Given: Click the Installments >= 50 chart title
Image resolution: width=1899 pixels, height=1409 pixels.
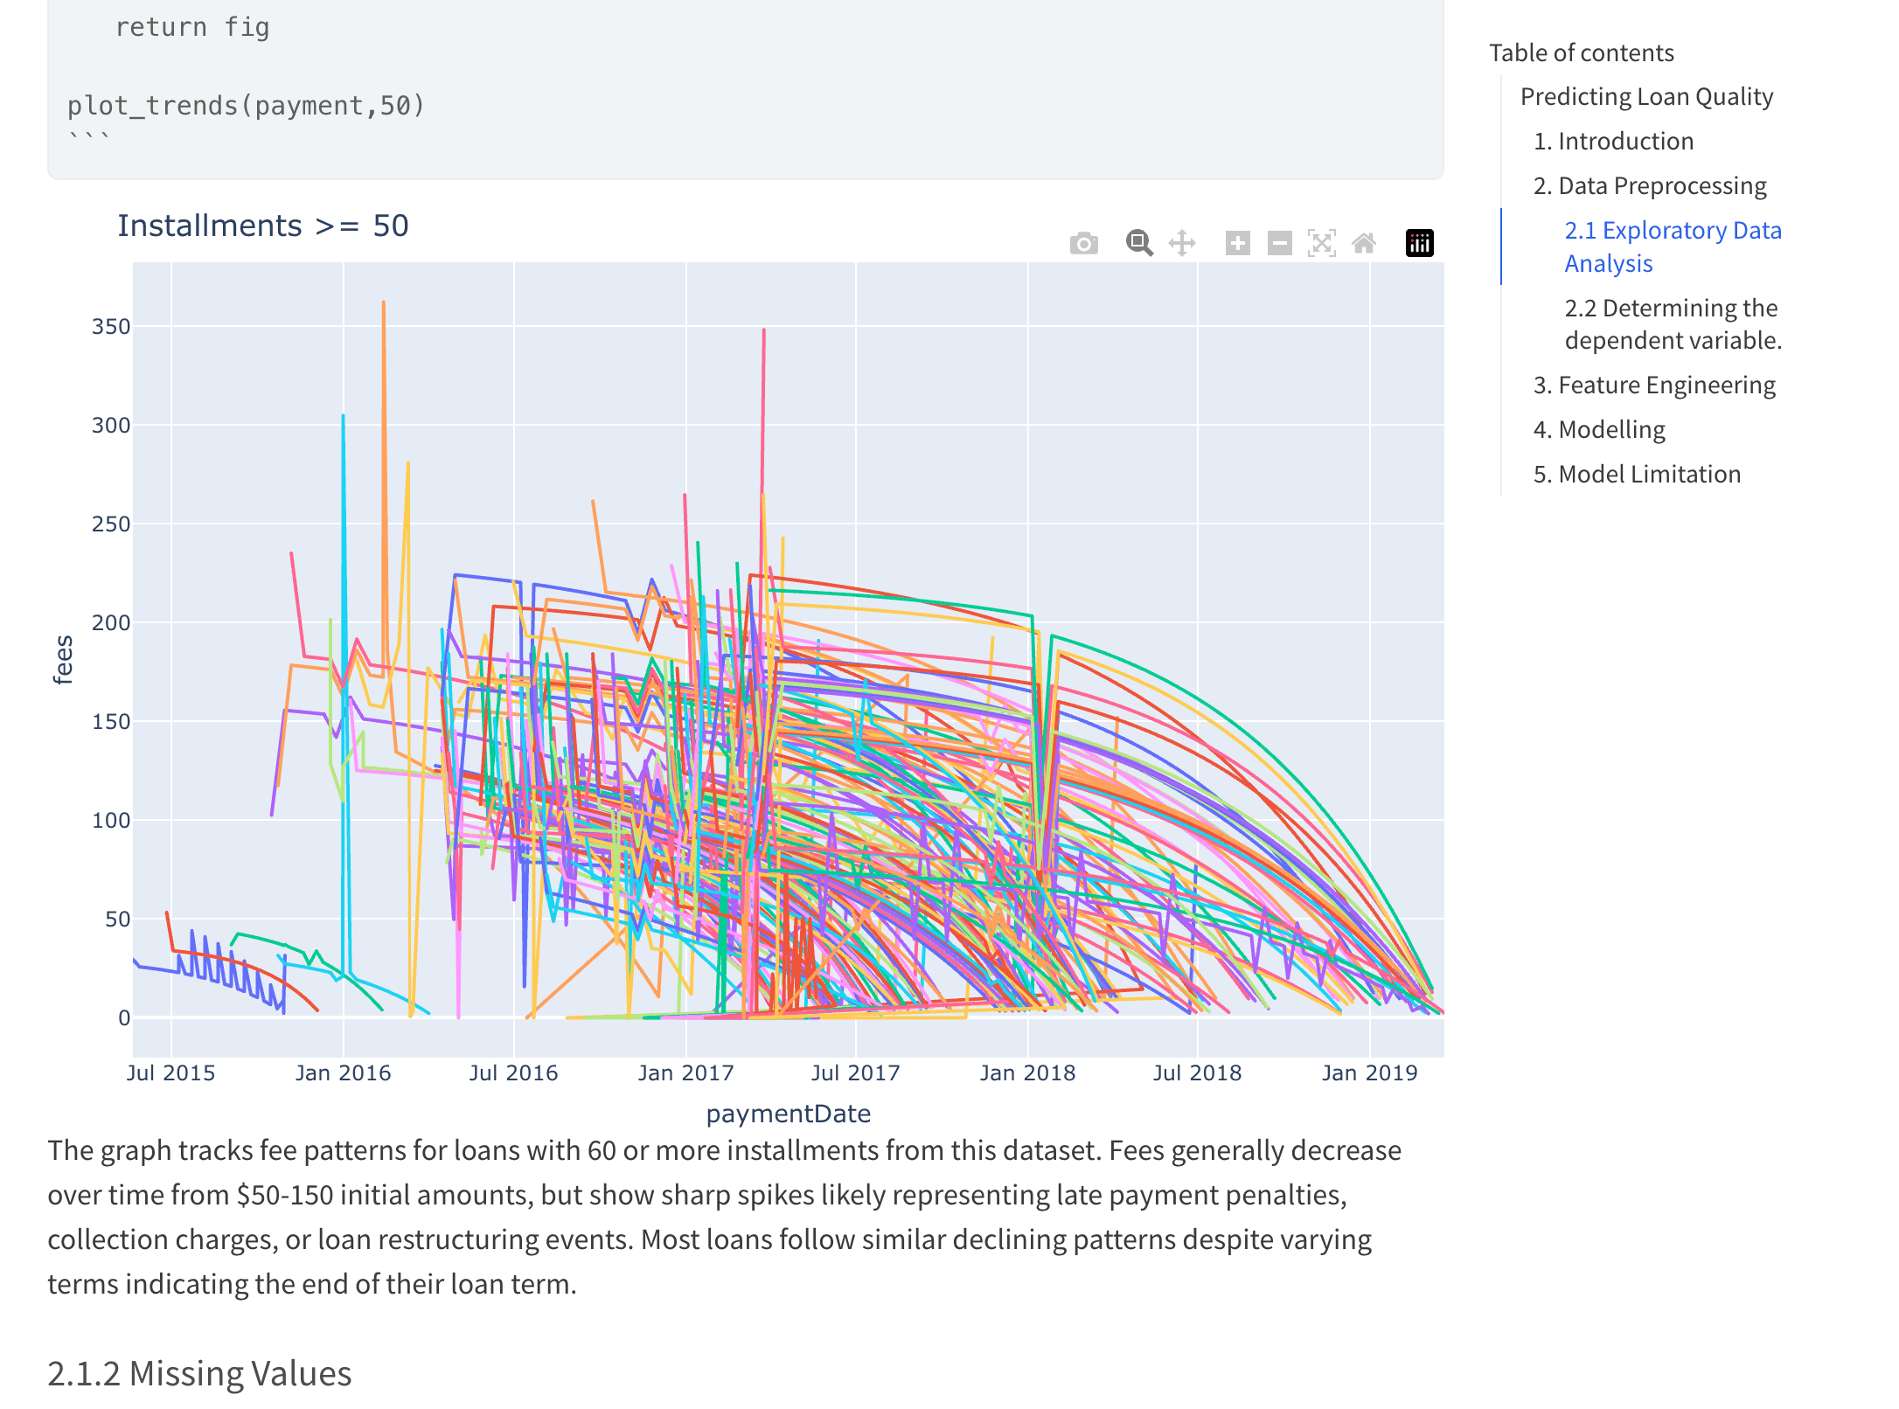Looking at the screenshot, I should 263,226.
